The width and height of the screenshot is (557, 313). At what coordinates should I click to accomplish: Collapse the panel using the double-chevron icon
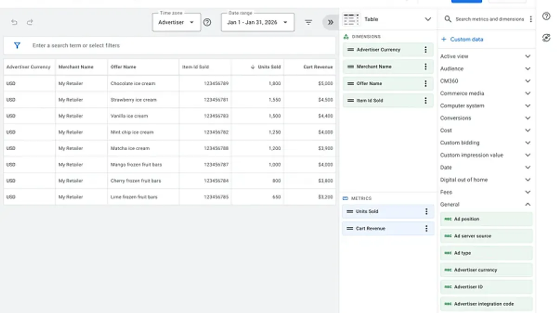point(330,22)
